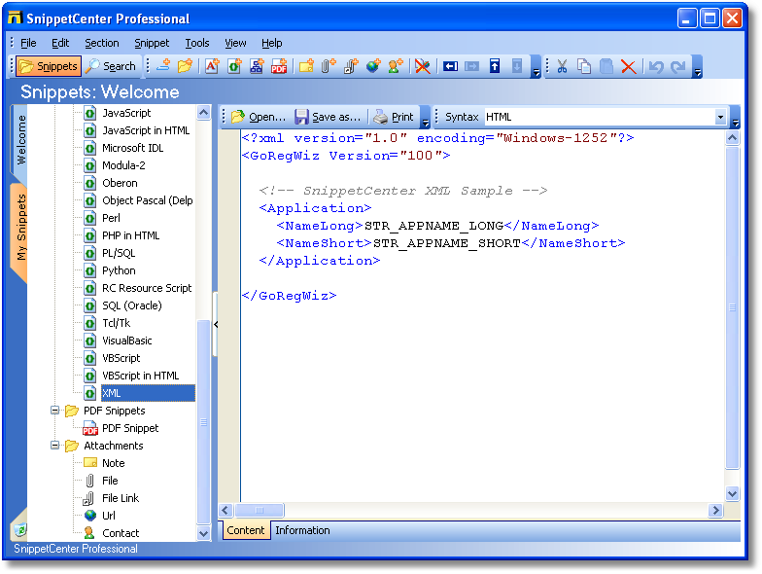762x574 pixels.
Task: Click the greyed Paste icon
Action: [606, 66]
